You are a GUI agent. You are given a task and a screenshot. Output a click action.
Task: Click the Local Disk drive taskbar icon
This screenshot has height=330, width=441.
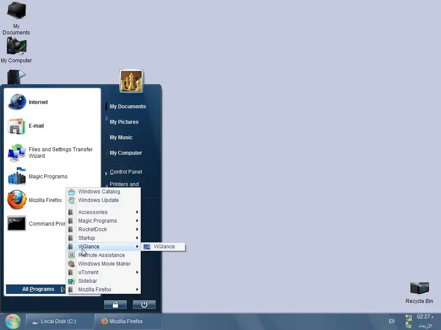tap(35, 322)
